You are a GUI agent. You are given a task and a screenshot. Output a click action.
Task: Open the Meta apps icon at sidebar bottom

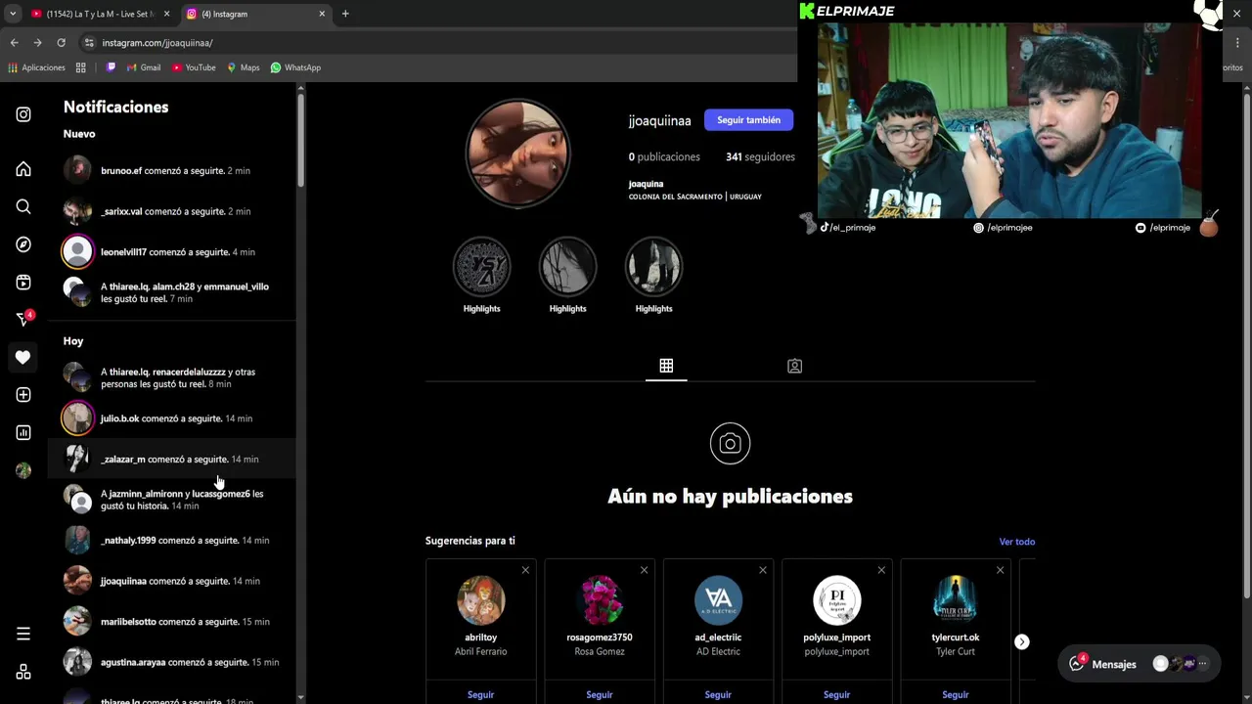[23, 672]
